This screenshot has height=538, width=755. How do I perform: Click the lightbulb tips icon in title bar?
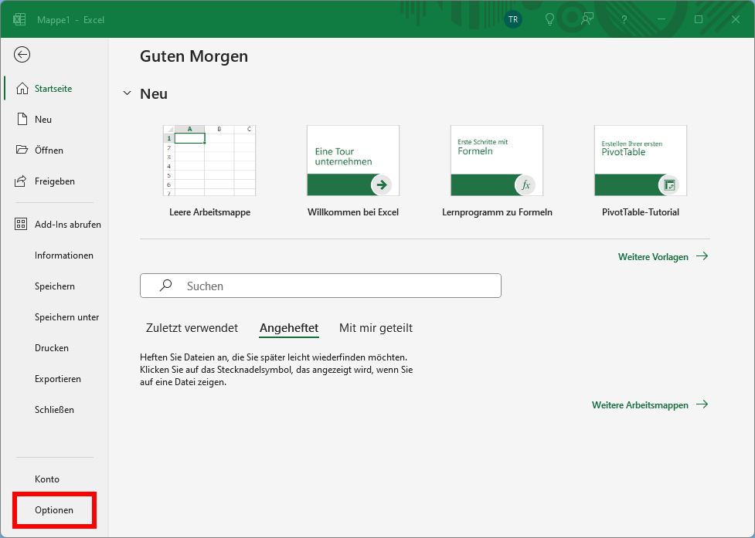click(x=549, y=19)
